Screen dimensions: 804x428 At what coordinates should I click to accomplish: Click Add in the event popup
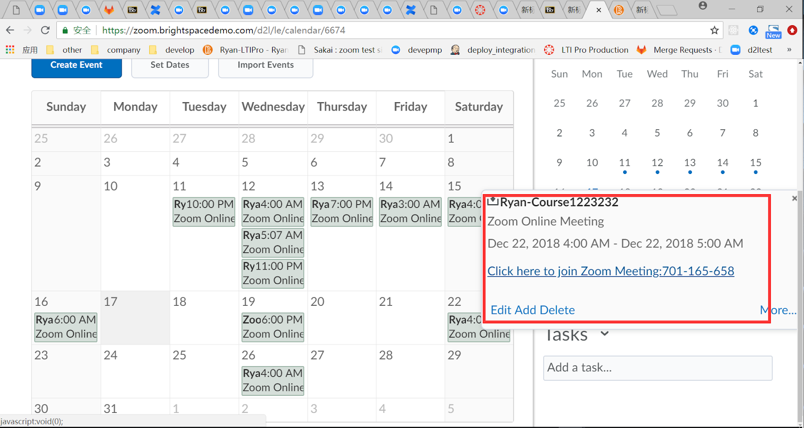525,310
